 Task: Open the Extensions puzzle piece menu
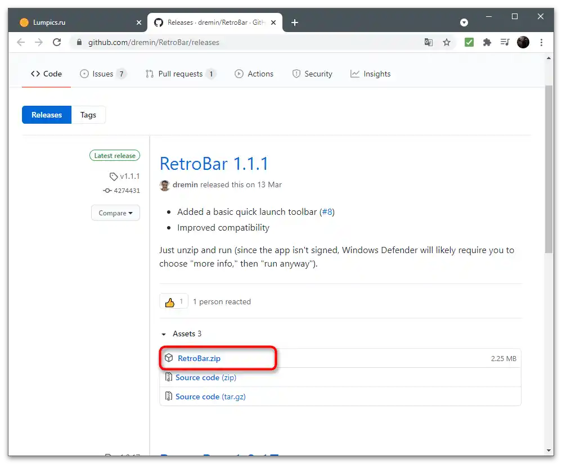click(487, 42)
